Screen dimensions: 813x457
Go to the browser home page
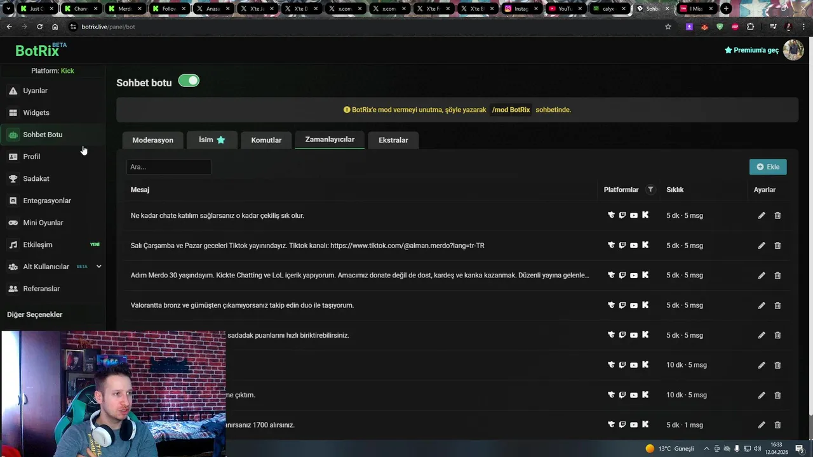(x=55, y=27)
